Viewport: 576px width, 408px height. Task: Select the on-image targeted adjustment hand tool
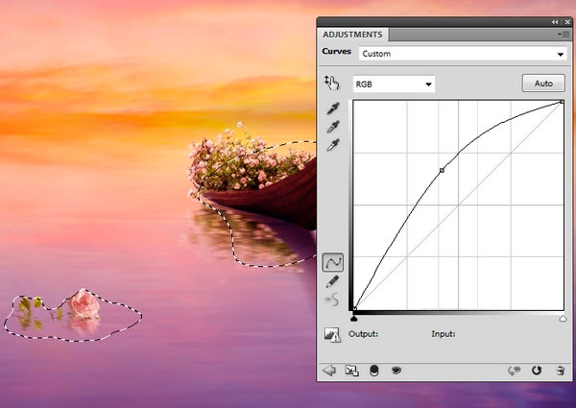coord(332,83)
